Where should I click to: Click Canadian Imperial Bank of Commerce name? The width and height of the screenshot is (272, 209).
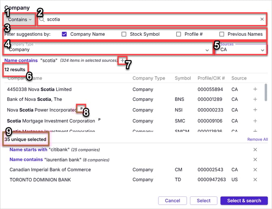click(50, 170)
